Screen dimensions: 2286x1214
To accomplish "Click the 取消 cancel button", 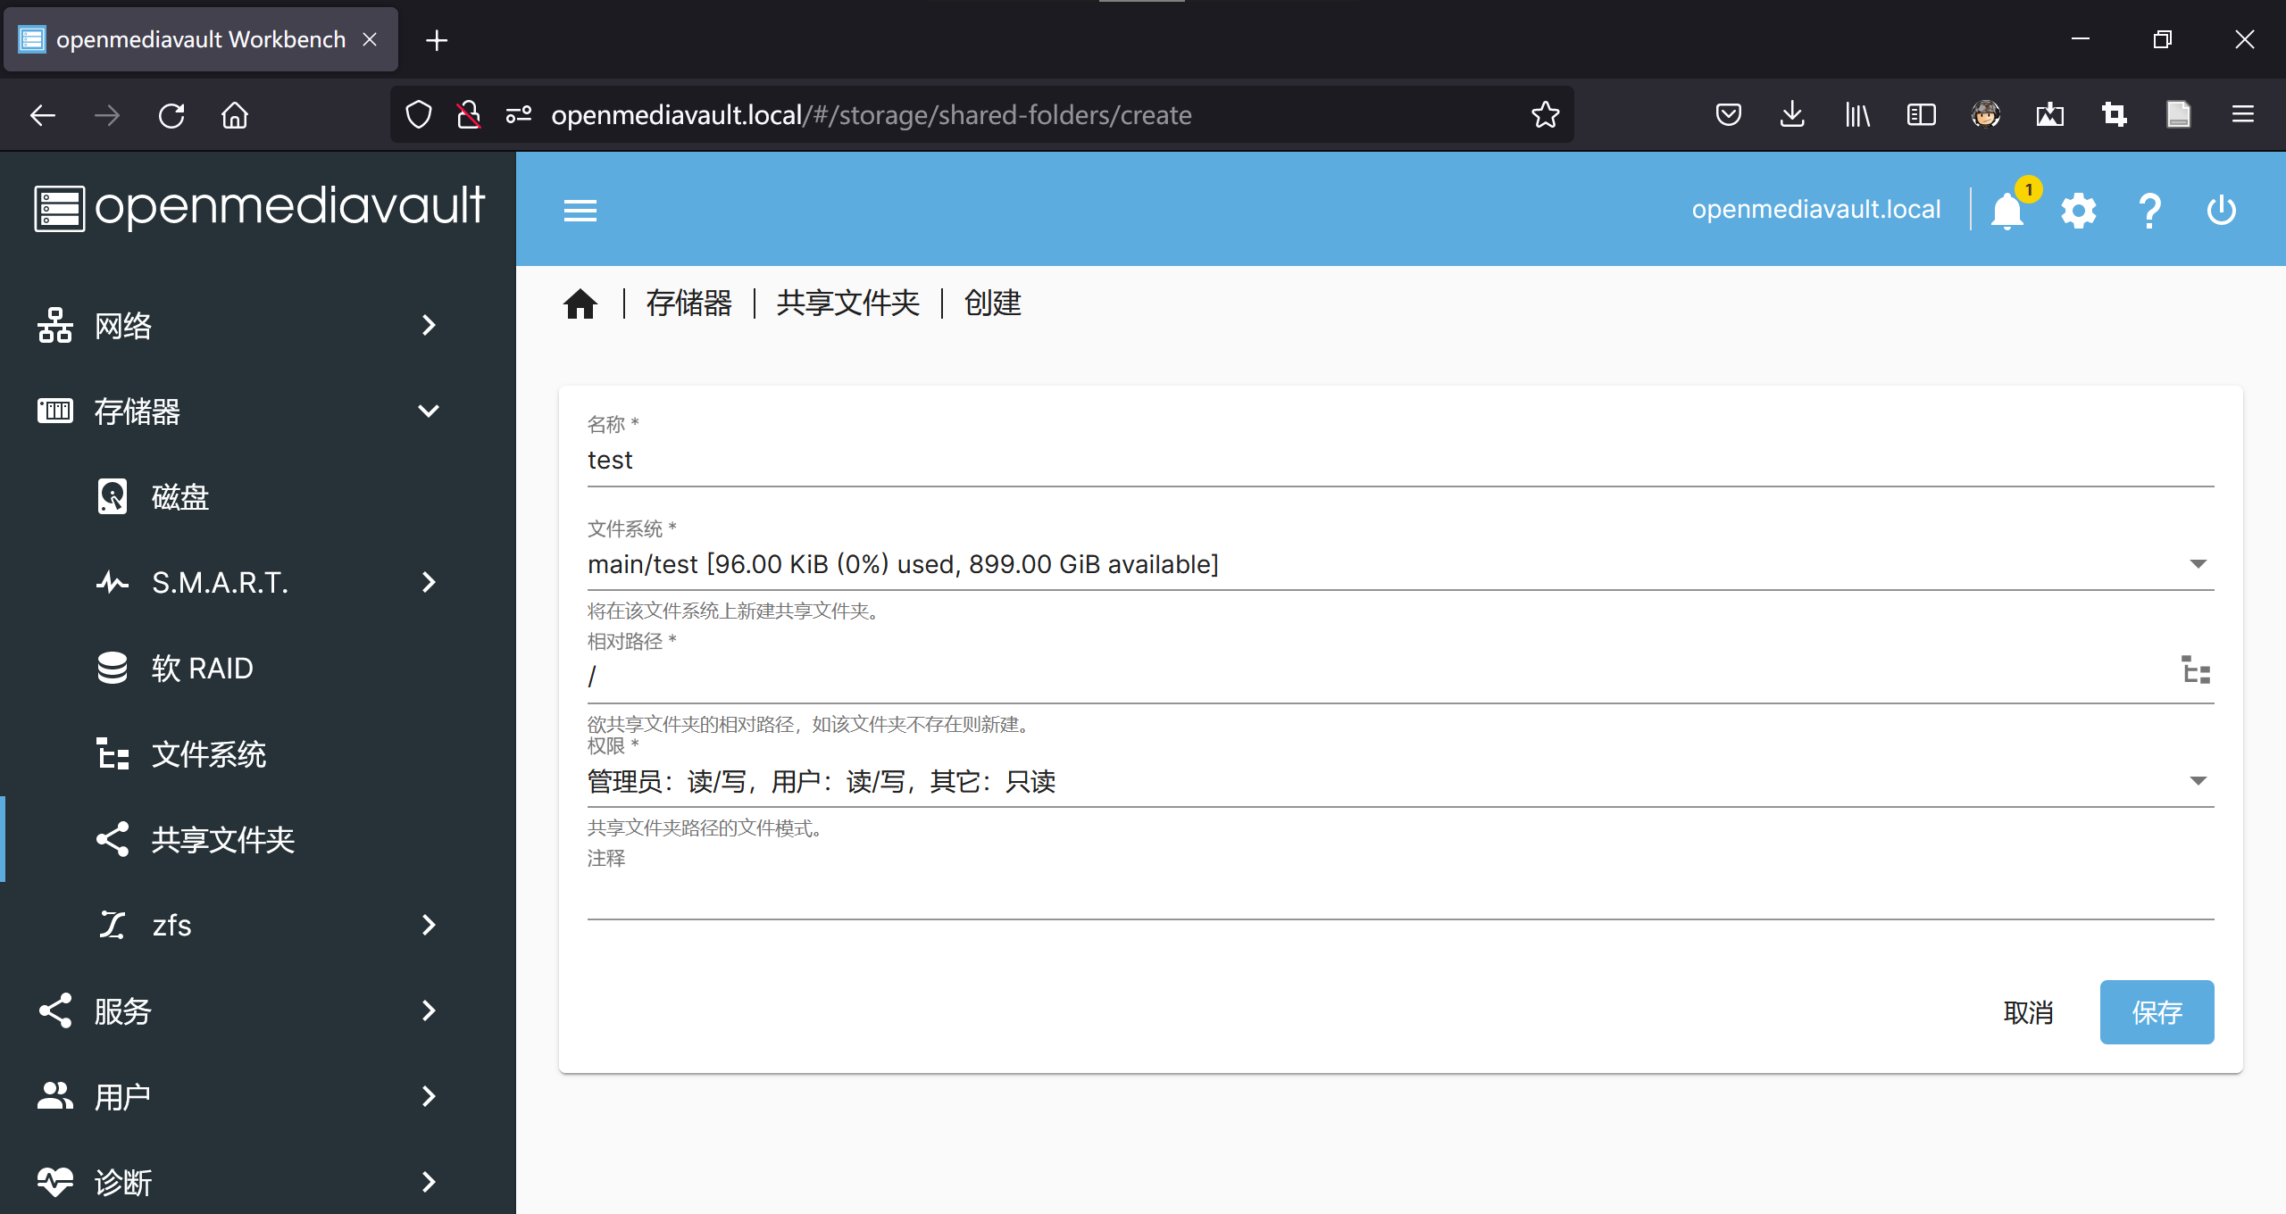I will click(x=2028, y=1012).
